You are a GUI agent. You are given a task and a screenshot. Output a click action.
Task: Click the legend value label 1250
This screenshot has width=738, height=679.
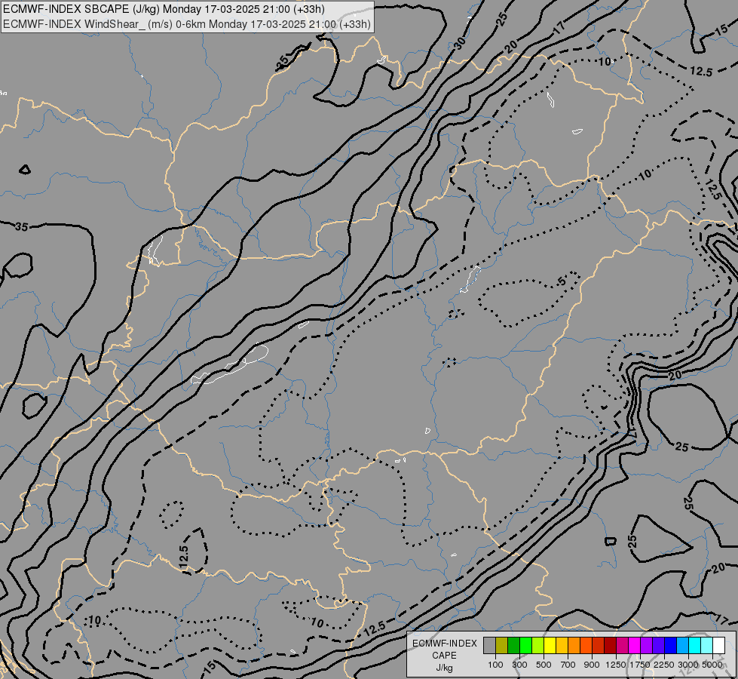pos(616,665)
